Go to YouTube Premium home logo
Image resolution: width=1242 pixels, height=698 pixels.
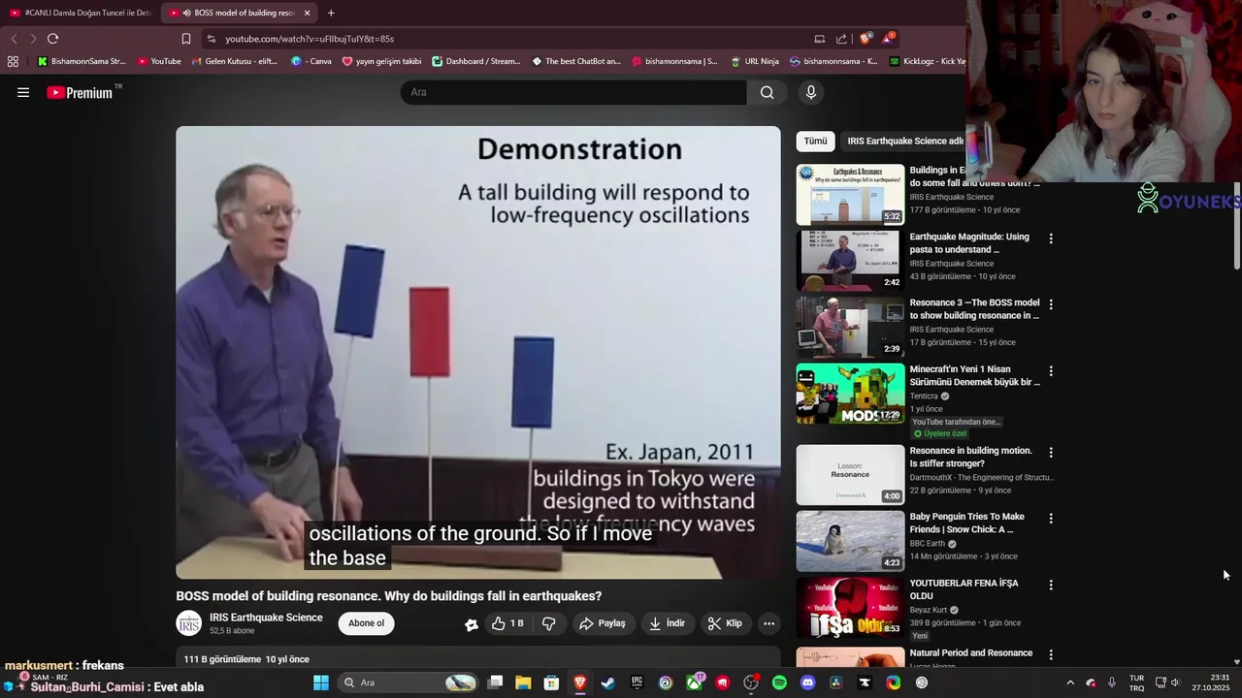pyautogui.click(x=81, y=92)
